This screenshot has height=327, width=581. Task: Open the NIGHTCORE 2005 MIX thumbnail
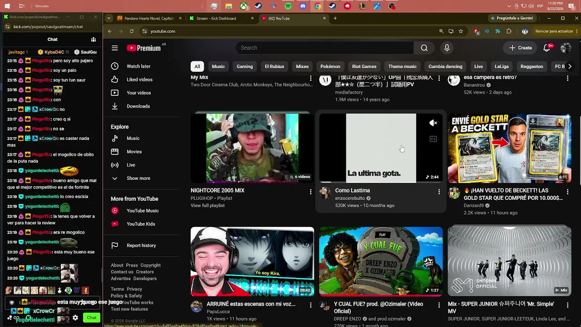point(252,148)
